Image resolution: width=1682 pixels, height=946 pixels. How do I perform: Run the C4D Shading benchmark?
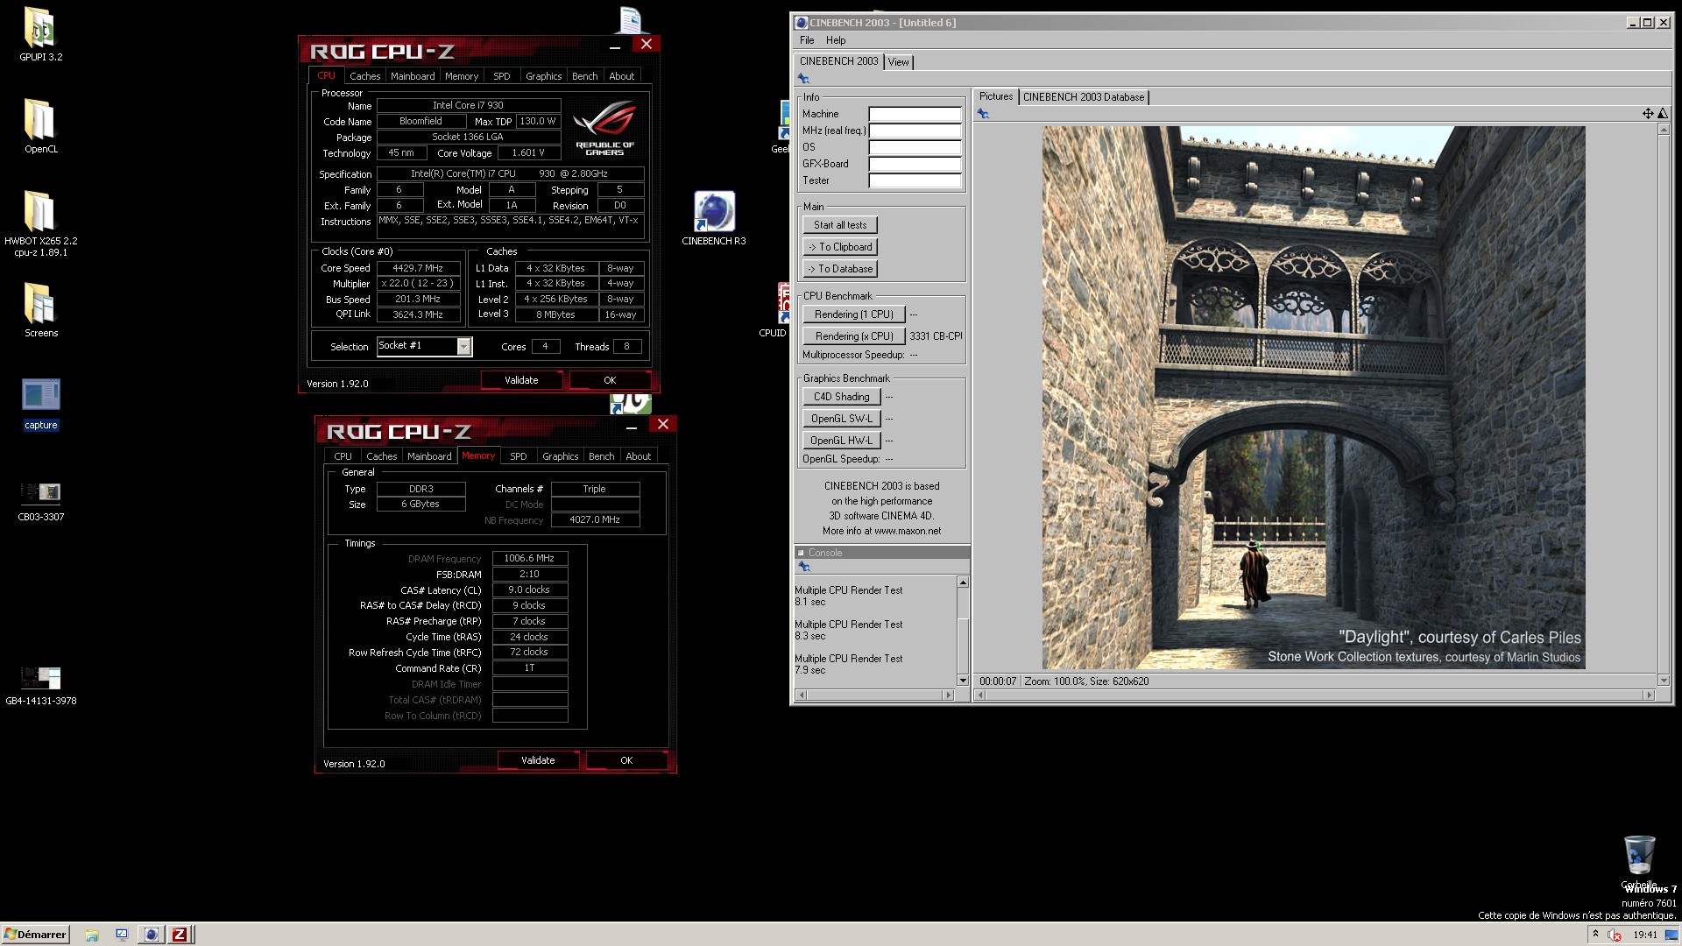tap(841, 397)
